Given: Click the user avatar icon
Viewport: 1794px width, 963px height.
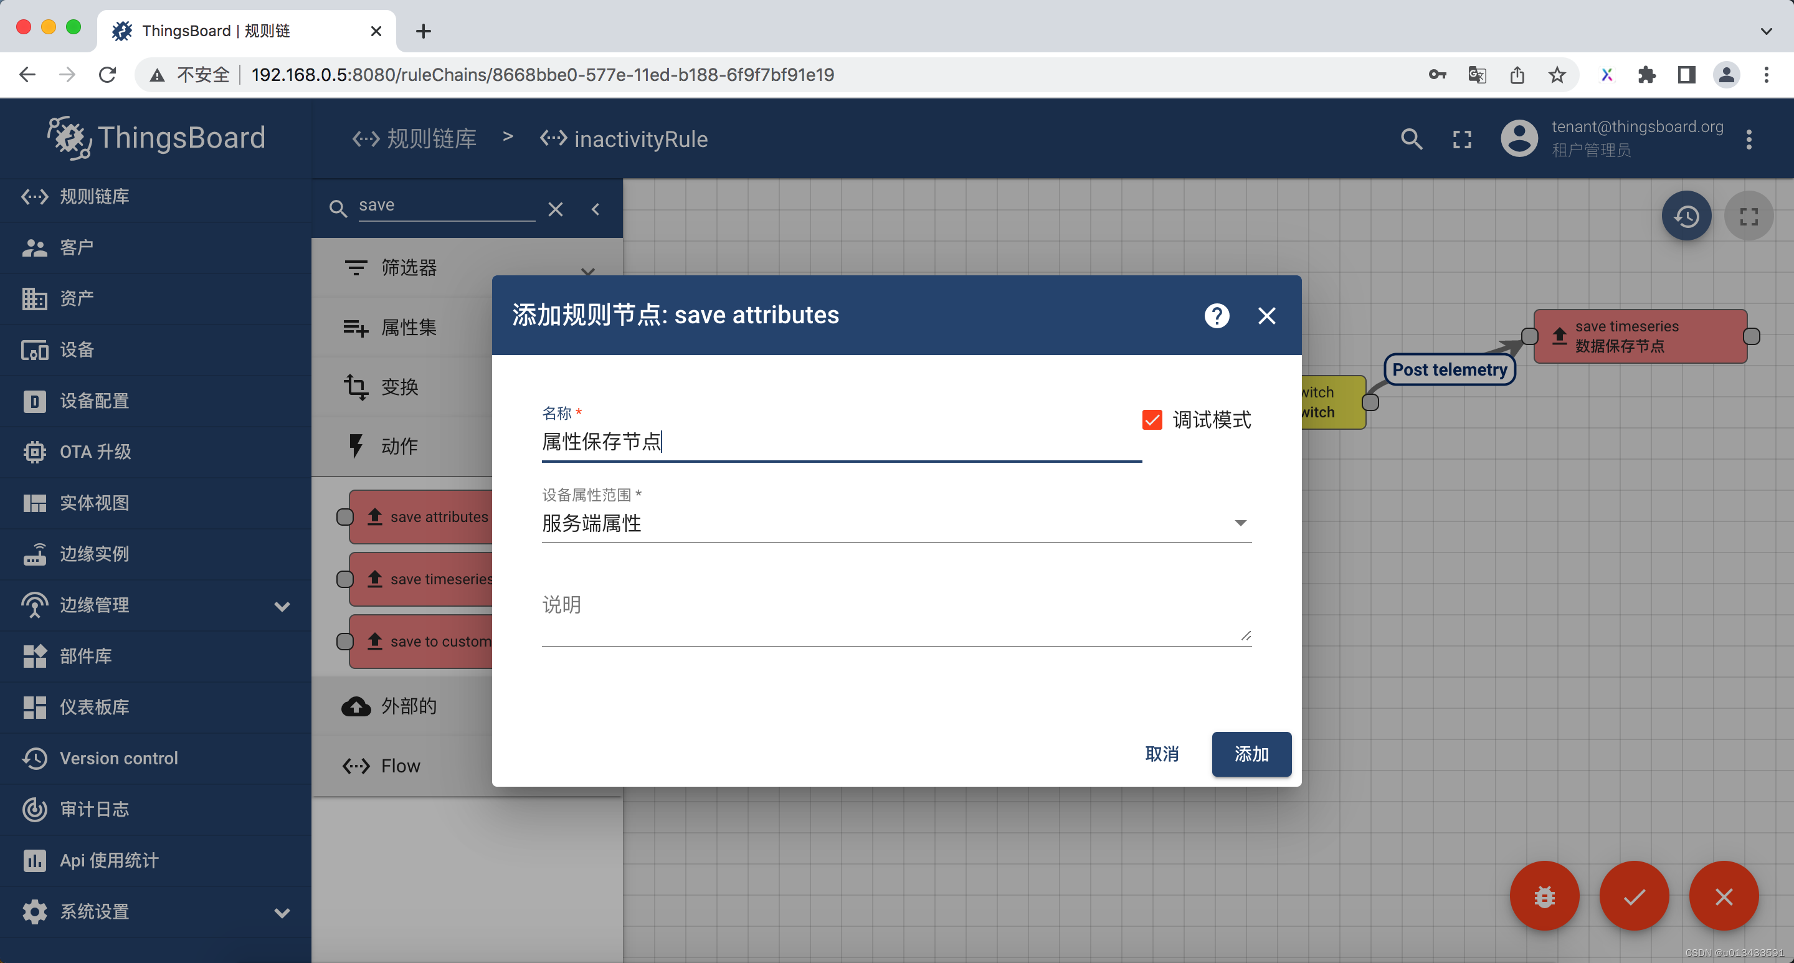Looking at the screenshot, I should pos(1519,138).
